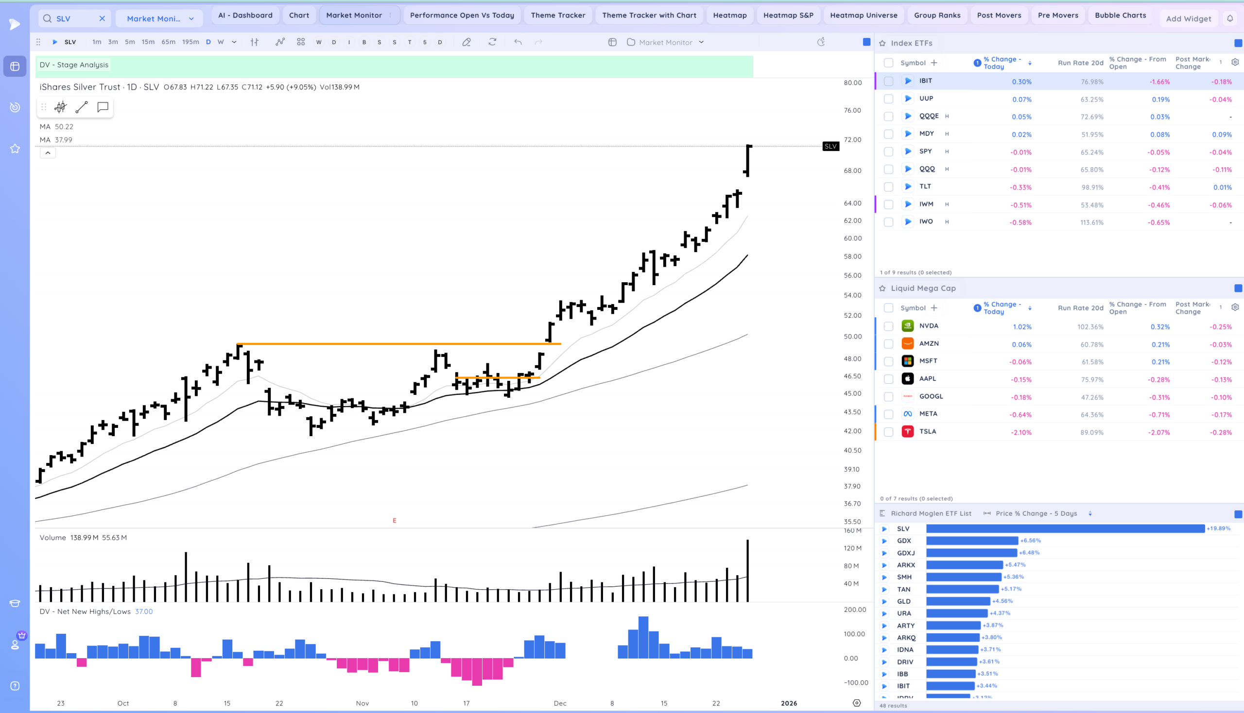
Task: Open the Theme Tracker tab
Action: point(557,15)
